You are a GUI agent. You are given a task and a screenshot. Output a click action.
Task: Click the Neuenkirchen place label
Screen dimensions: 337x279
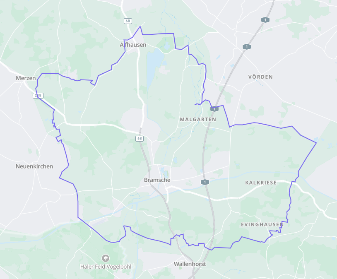(x=34, y=166)
